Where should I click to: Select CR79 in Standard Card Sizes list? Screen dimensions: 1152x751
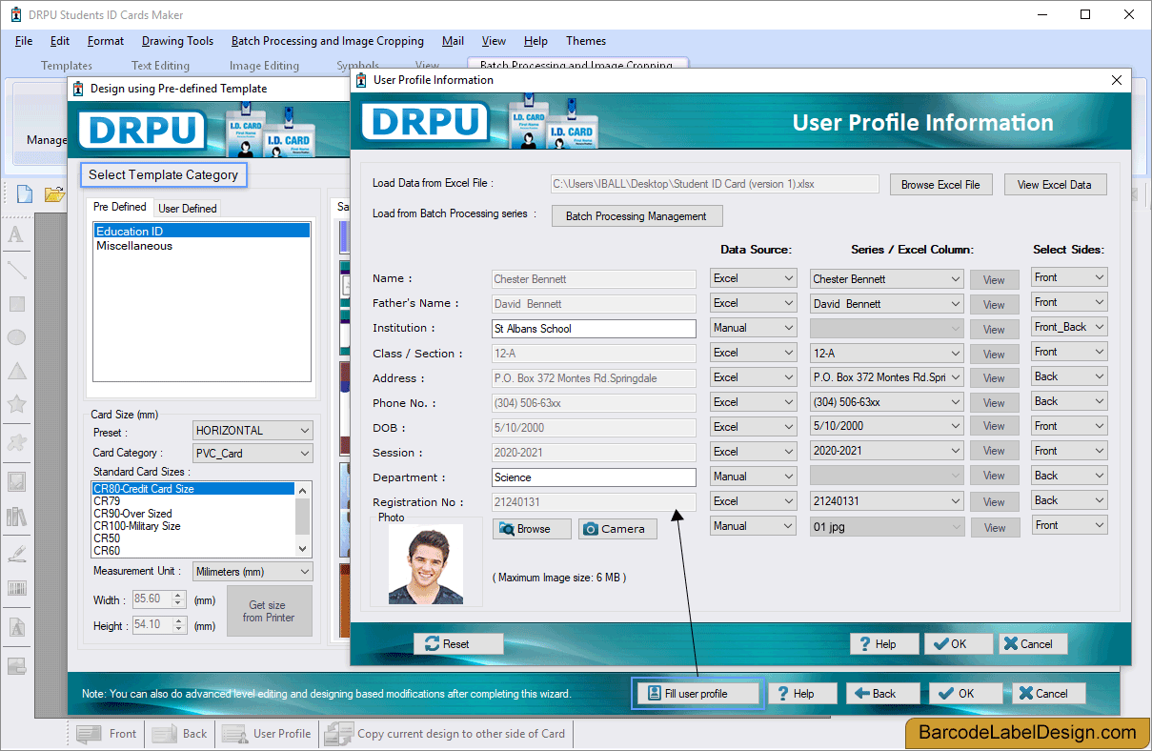coord(108,500)
